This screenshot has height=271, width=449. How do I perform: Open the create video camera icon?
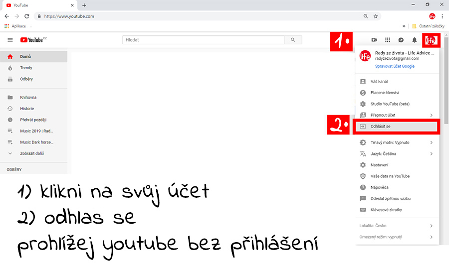click(x=374, y=40)
